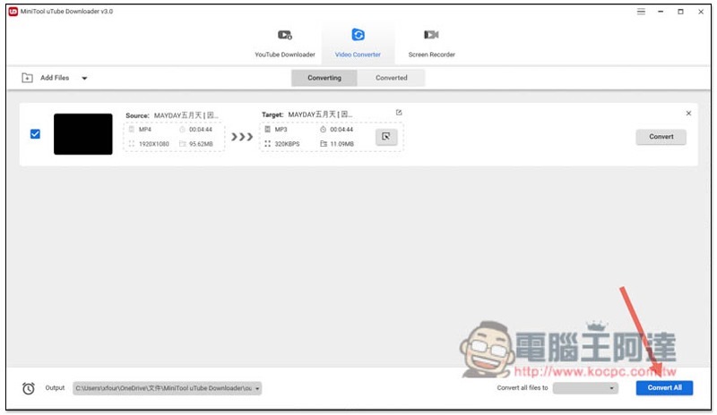Open target format settings button

coord(386,137)
